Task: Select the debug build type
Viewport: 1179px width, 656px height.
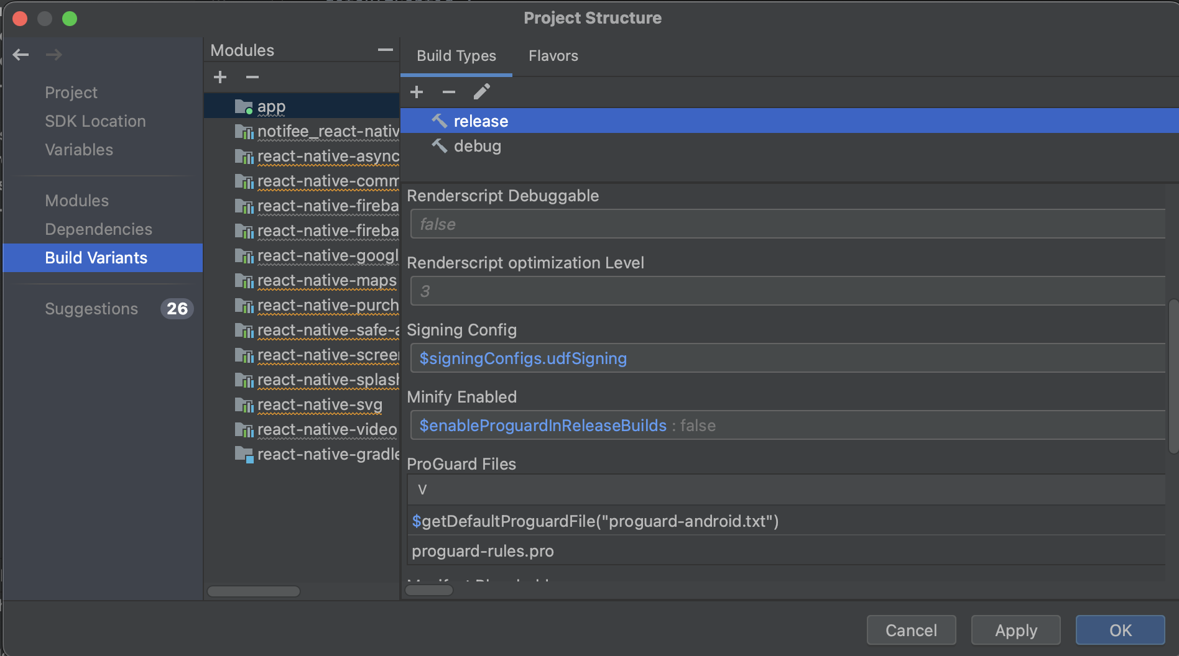Action: tap(477, 146)
